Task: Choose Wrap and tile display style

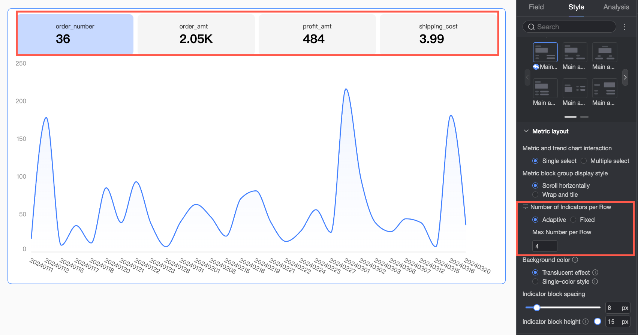Action: coord(535,194)
